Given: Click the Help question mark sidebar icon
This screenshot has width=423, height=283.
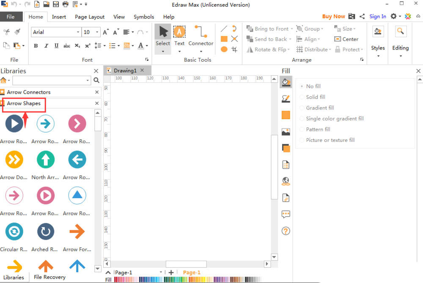Looking at the screenshot, I should (x=286, y=231).
